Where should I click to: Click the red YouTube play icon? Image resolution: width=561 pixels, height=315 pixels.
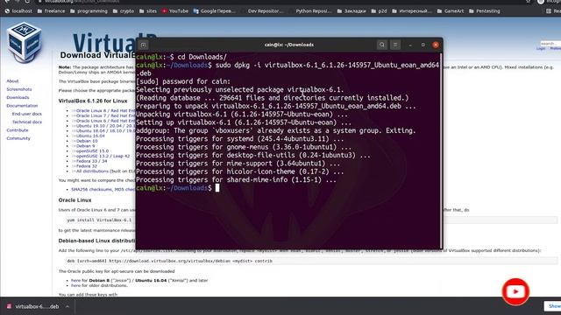(515, 291)
